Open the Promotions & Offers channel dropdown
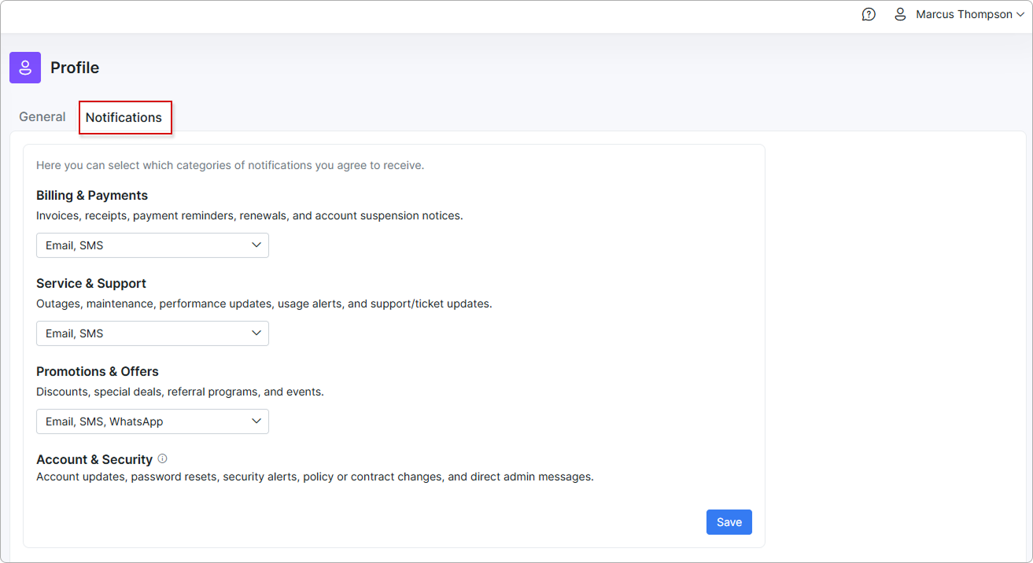Screen dimensions: 1033x563 pyautogui.click(x=153, y=421)
